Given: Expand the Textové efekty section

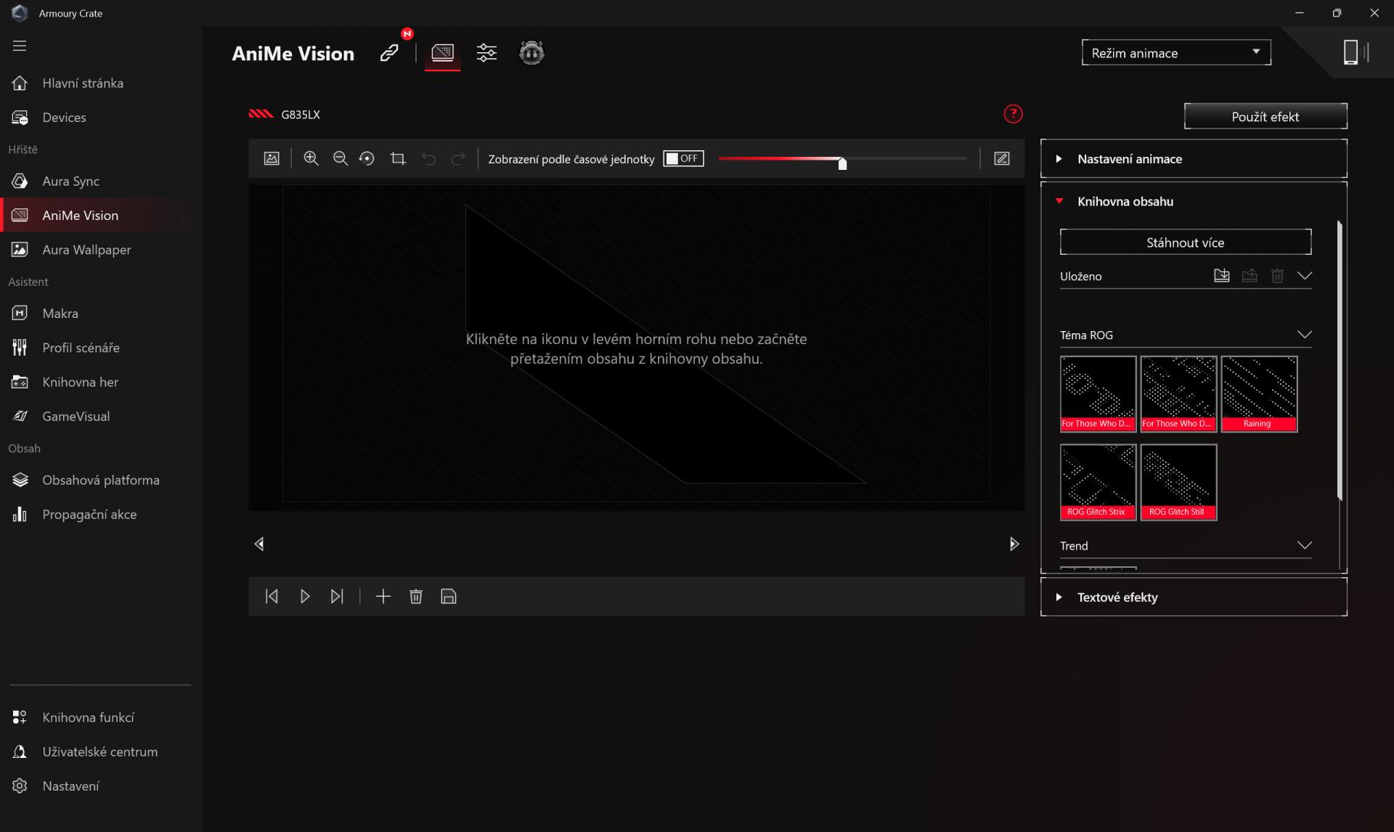Looking at the screenshot, I should (x=1194, y=597).
